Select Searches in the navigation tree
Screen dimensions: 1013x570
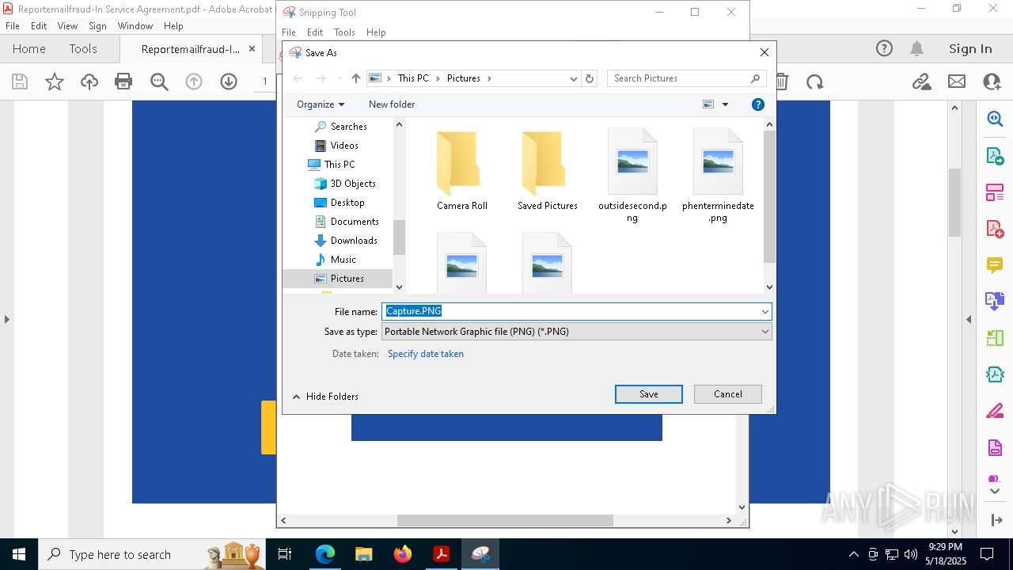[x=340, y=127]
